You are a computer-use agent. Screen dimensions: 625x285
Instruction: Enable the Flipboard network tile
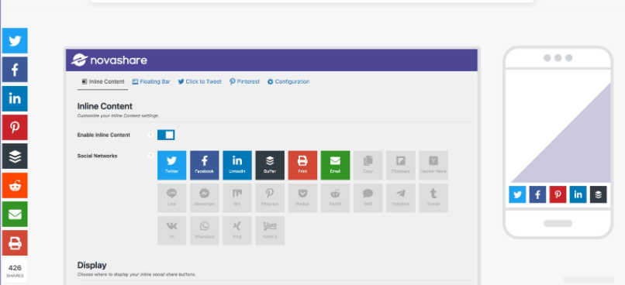point(401,165)
